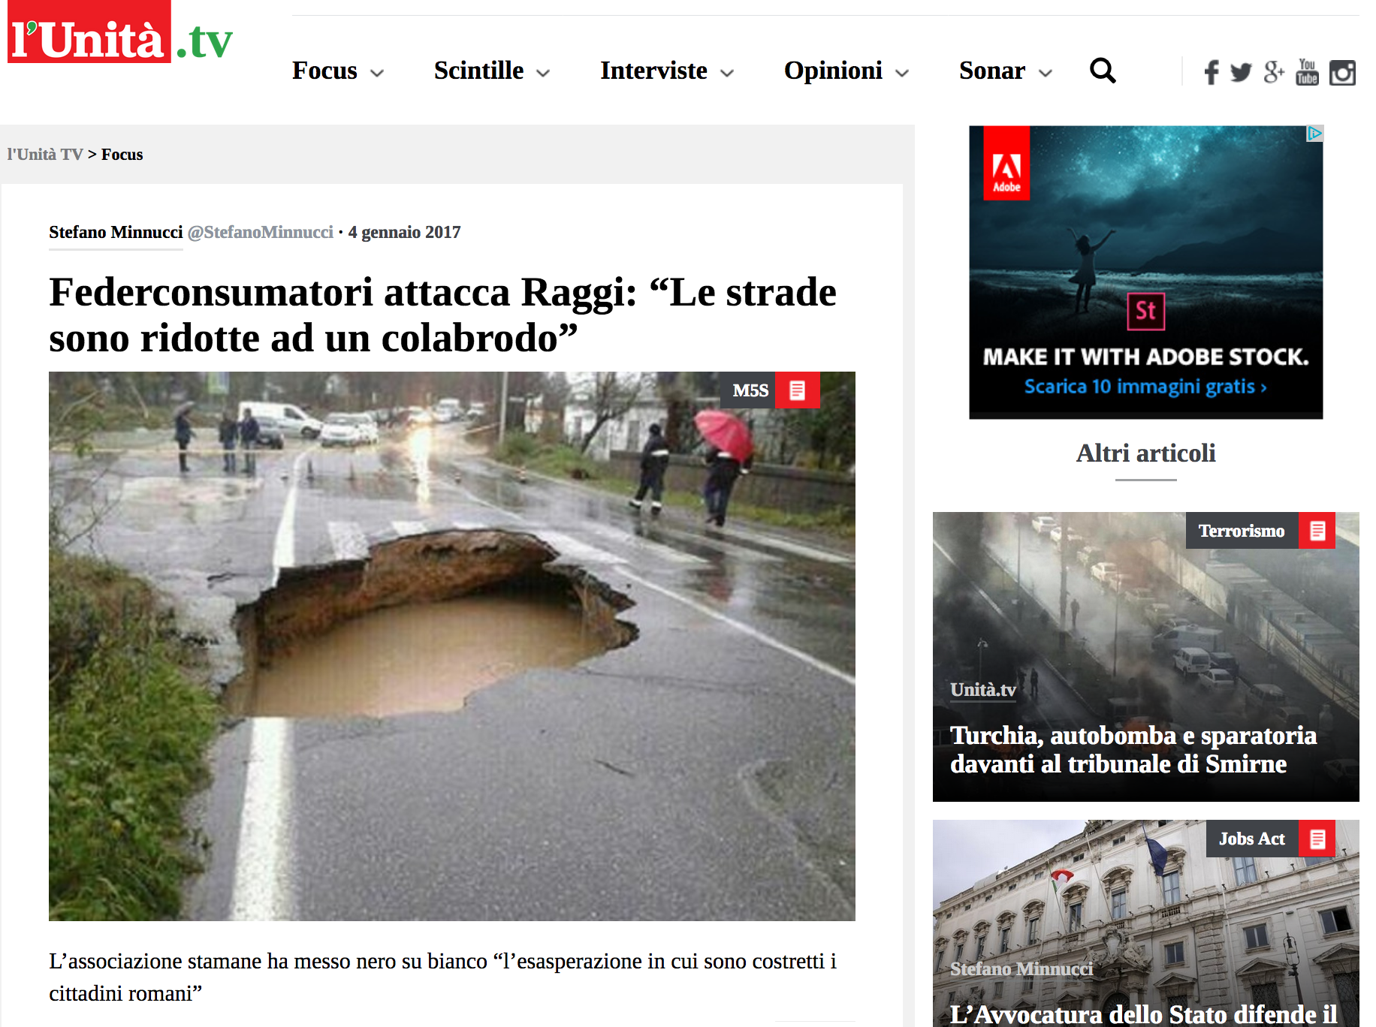Expand the Sonar menu chevron
The height and width of the screenshot is (1027, 1376).
point(1046,73)
